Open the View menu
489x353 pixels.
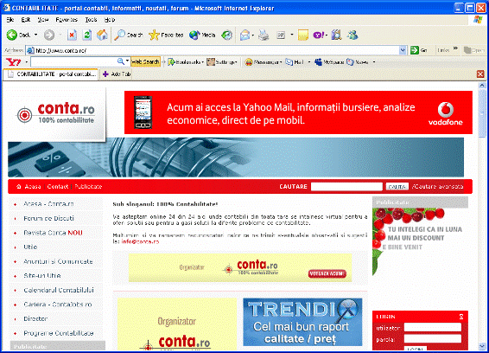[x=43, y=20]
